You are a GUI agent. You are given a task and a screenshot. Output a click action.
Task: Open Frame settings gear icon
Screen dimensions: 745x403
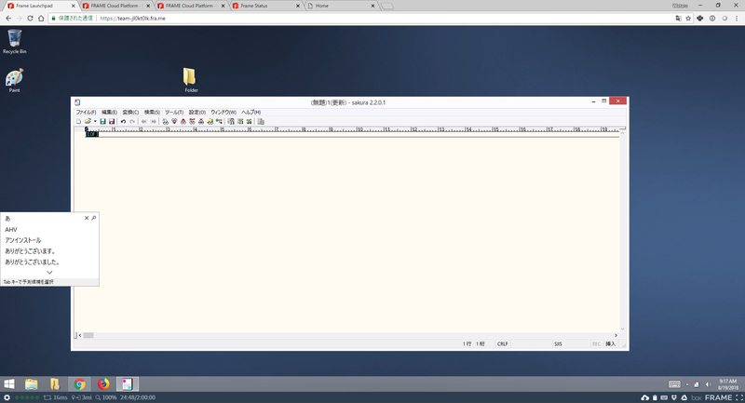tap(7, 397)
